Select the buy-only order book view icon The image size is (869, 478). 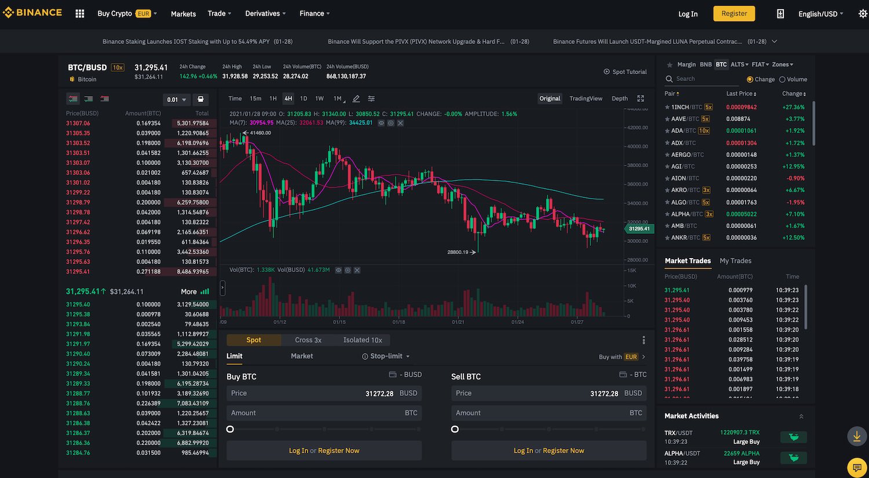[x=89, y=99]
